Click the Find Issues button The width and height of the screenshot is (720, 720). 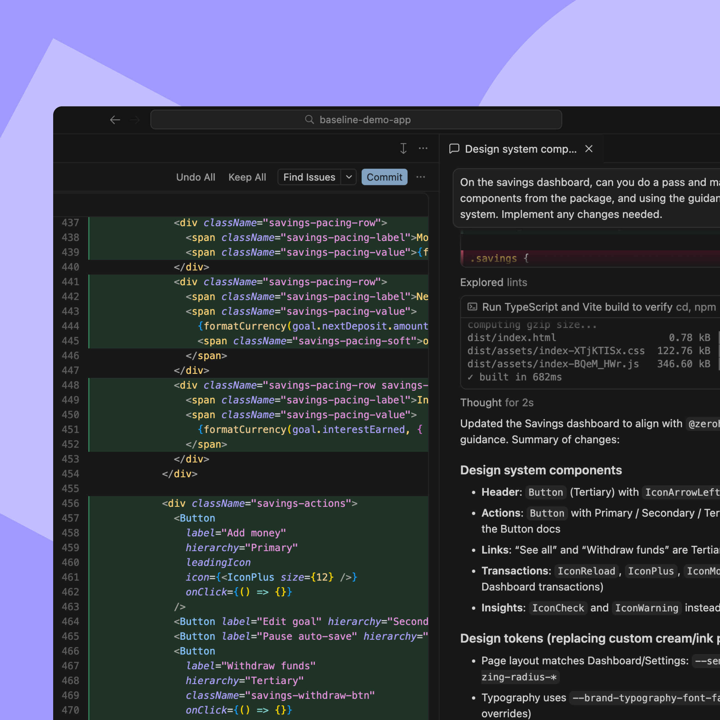click(x=309, y=177)
